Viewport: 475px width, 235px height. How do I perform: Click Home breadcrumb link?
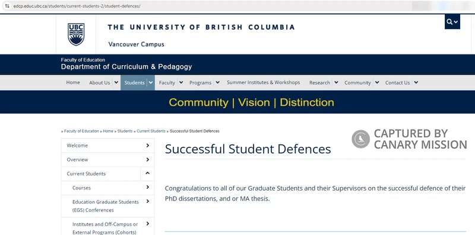point(108,131)
